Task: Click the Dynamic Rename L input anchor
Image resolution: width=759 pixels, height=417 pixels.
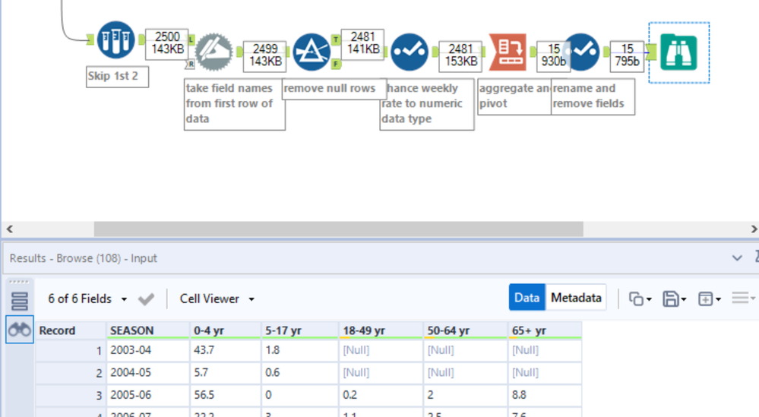Action: point(191,39)
